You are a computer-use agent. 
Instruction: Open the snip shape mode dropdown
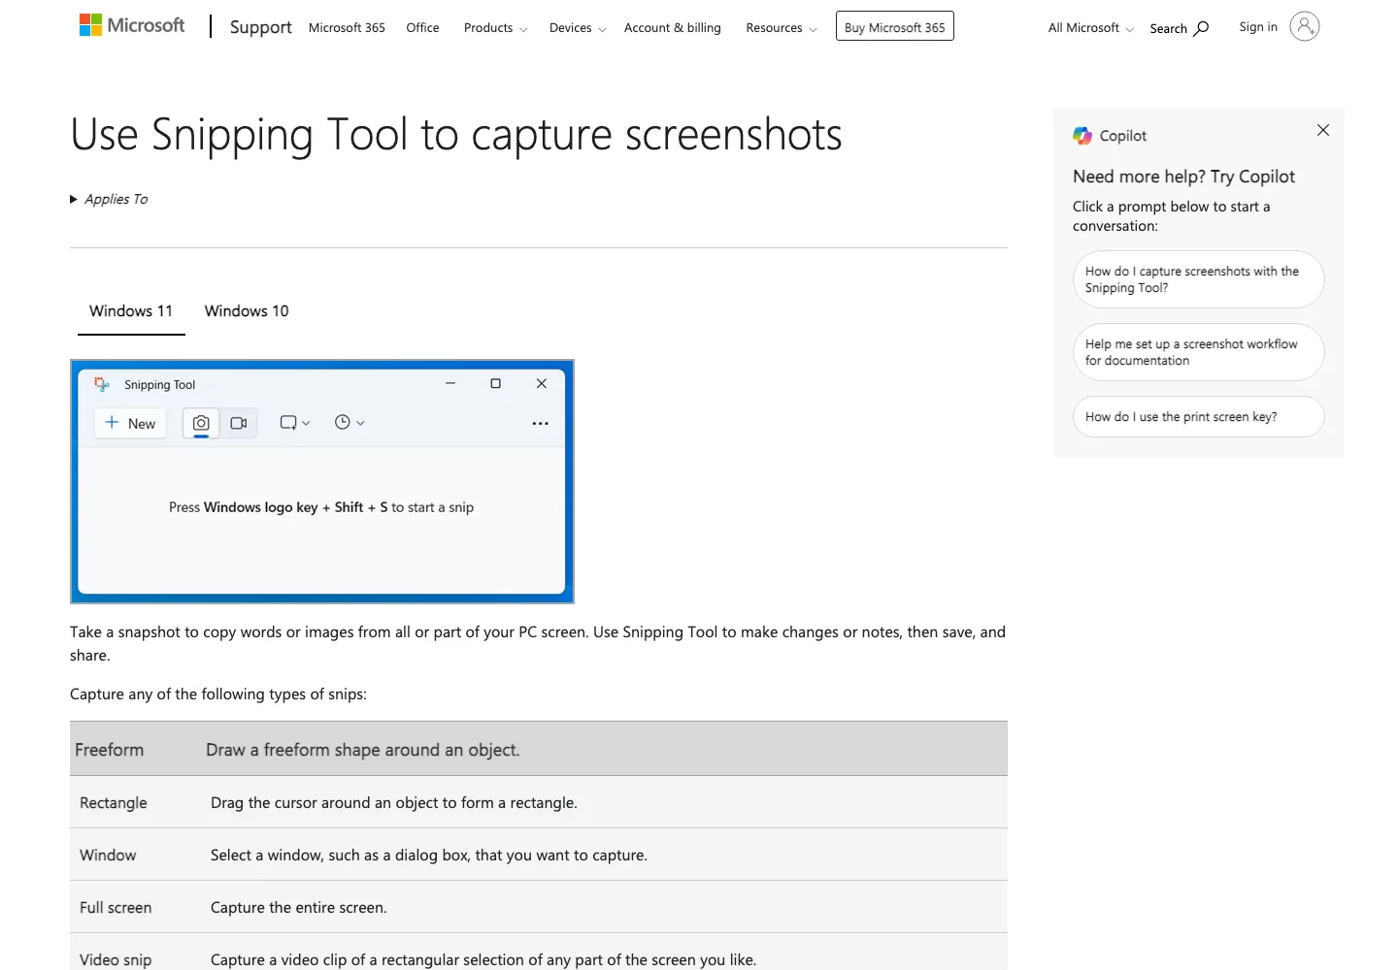point(295,423)
